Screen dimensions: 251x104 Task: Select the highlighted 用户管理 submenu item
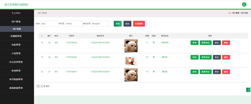pyautogui.click(x=17, y=29)
